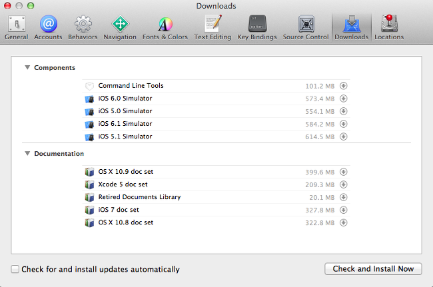Download OS X 10.9 doc set arrow
Image resolution: width=433 pixels, height=287 pixels.
point(344,172)
